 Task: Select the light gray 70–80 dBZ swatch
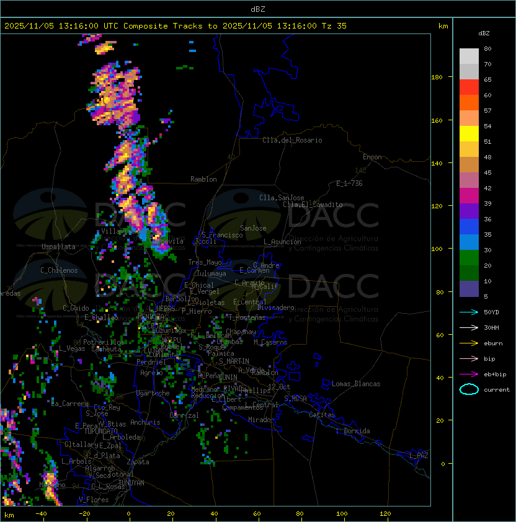(x=469, y=56)
